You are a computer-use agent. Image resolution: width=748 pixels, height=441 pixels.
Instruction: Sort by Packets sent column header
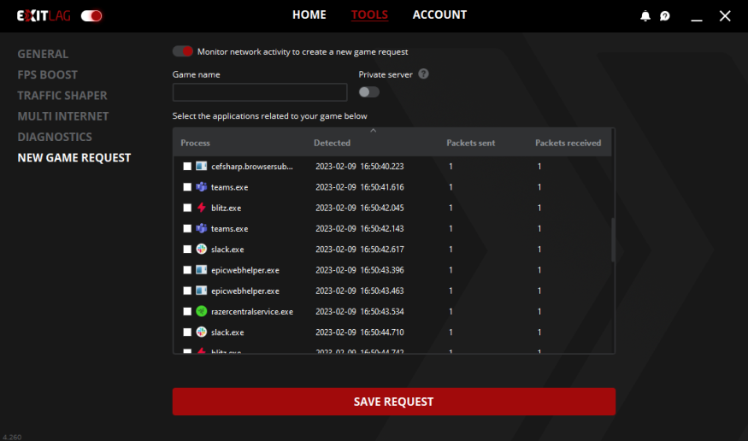[470, 143]
